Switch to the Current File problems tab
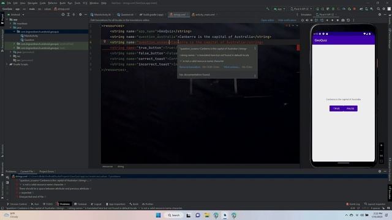The width and height of the screenshot is (392, 220). point(27,172)
